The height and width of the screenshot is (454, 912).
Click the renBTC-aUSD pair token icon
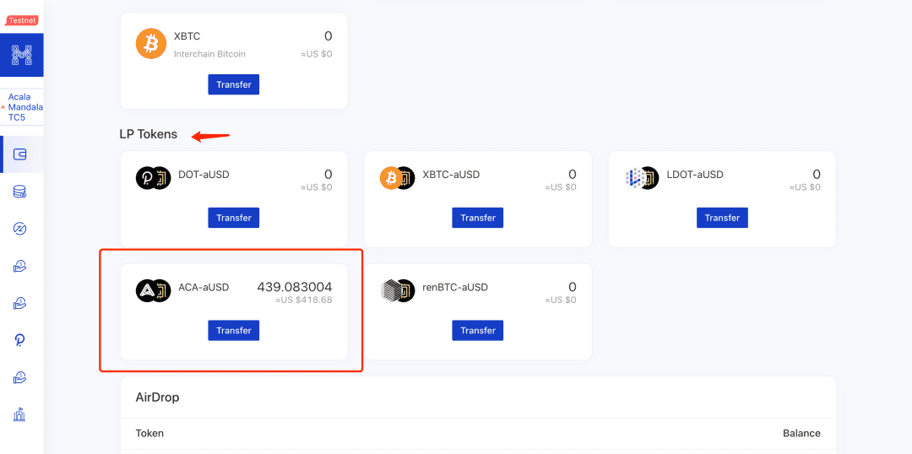(397, 290)
